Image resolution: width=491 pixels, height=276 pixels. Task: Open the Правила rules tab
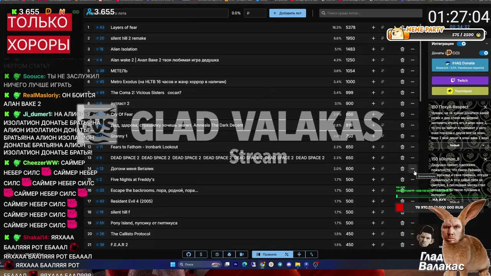tap(267, 254)
